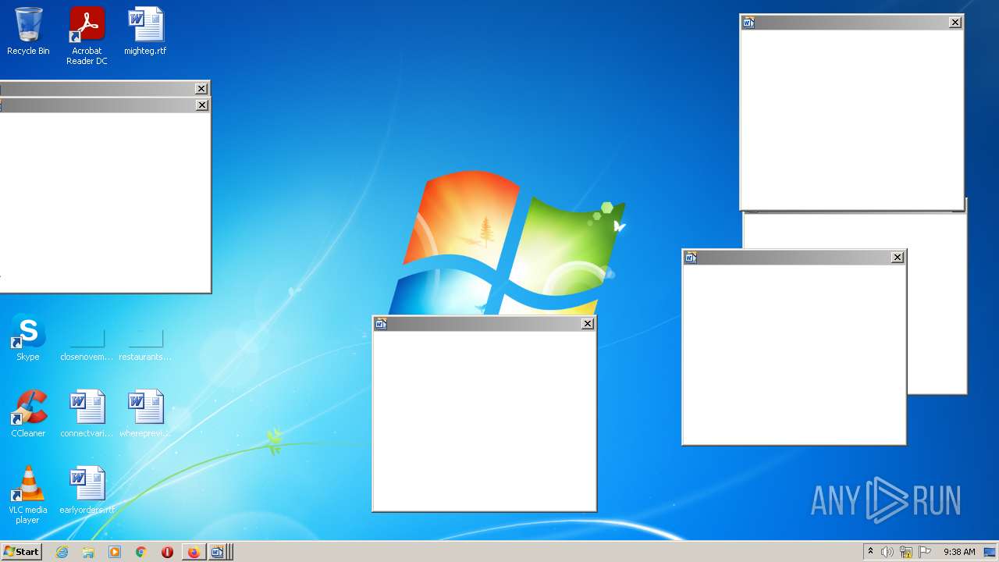Select the CCleaner desktop shortcut

tap(28, 414)
